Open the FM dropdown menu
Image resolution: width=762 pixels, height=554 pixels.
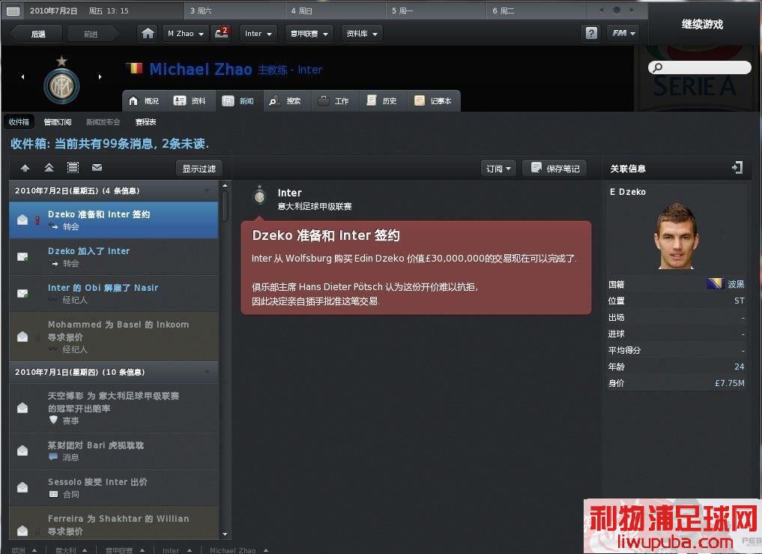[623, 33]
